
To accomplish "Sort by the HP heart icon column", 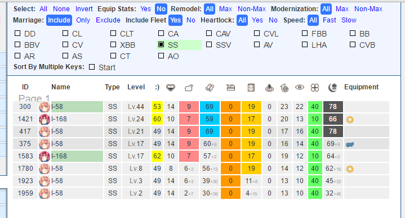I will 171,88.
